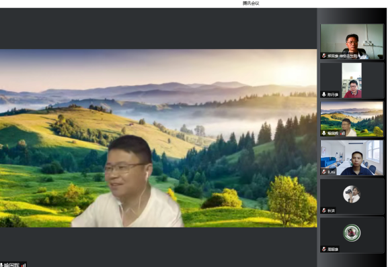Click network signal bars icon in landscape thumbnail
Image resolution: width=388 pixels, height=267 pixels.
click(342, 133)
